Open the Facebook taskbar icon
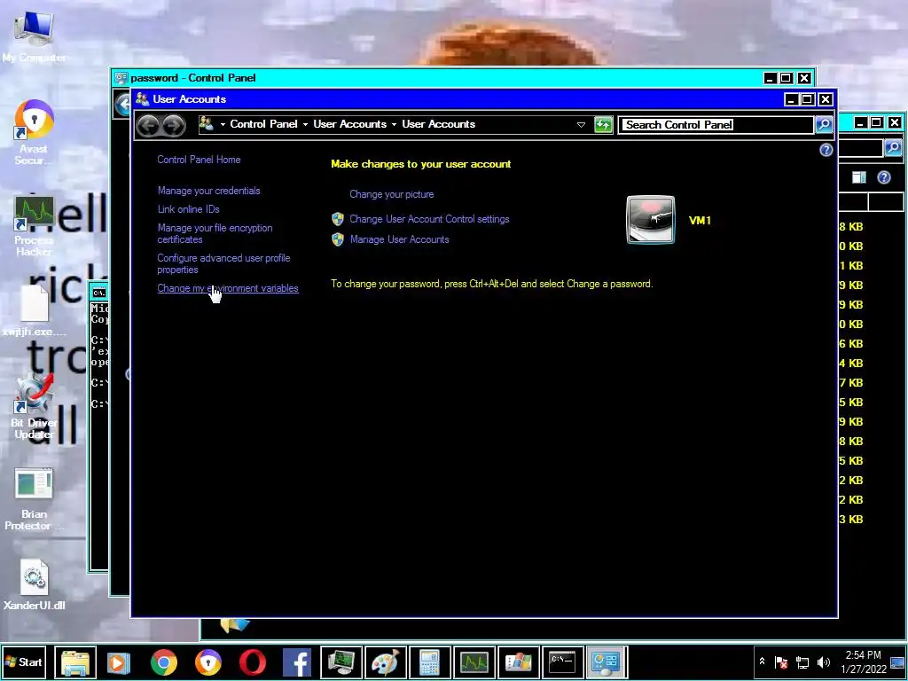 [296, 661]
